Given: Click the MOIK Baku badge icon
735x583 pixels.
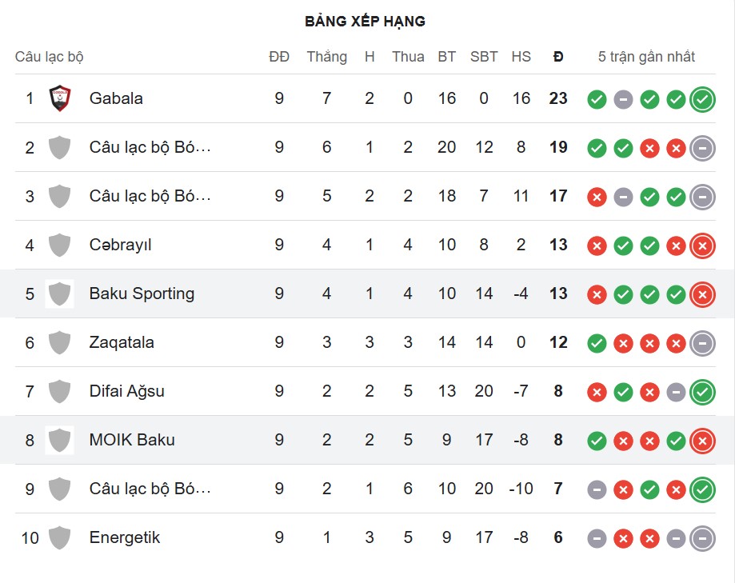Looking at the screenshot, I should pyautogui.click(x=59, y=440).
